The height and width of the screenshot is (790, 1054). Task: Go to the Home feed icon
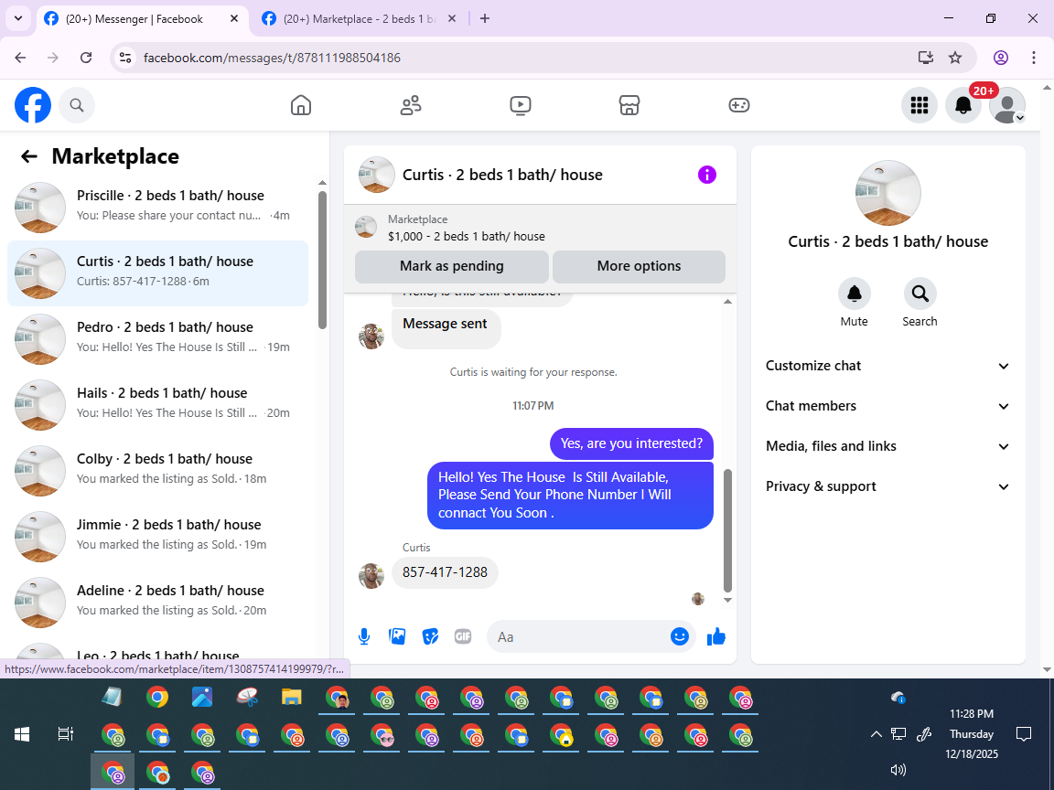tap(300, 105)
